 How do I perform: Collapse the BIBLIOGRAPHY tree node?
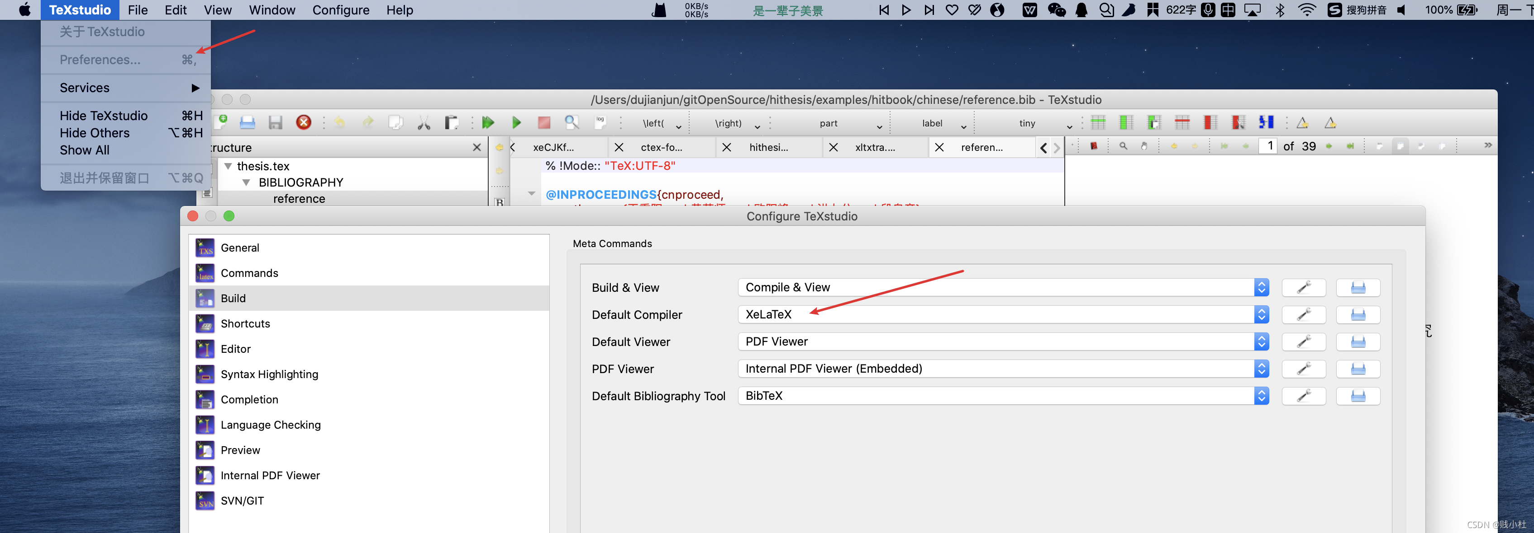(246, 182)
